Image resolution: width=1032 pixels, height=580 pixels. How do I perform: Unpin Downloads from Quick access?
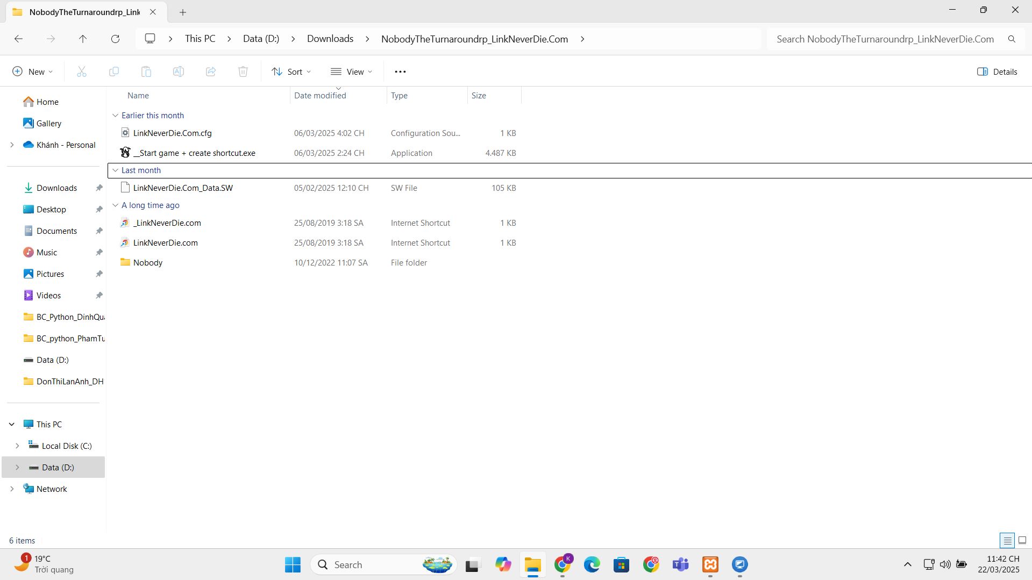[99, 188]
